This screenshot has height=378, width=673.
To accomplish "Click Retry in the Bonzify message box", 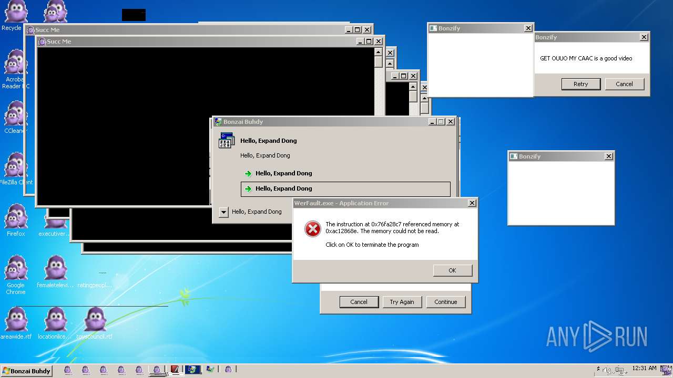I will click(x=580, y=84).
